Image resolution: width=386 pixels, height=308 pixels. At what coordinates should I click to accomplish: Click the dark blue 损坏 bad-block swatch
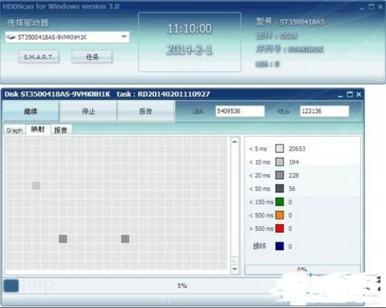point(280,246)
